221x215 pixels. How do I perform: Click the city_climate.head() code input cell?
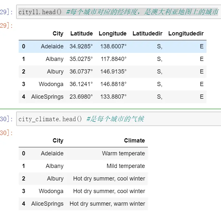pyautogui.click(x=119, y=119)
